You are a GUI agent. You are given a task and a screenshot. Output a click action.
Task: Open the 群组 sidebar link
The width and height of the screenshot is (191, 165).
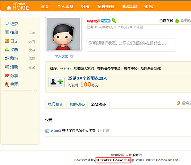(x=14, y=58)
